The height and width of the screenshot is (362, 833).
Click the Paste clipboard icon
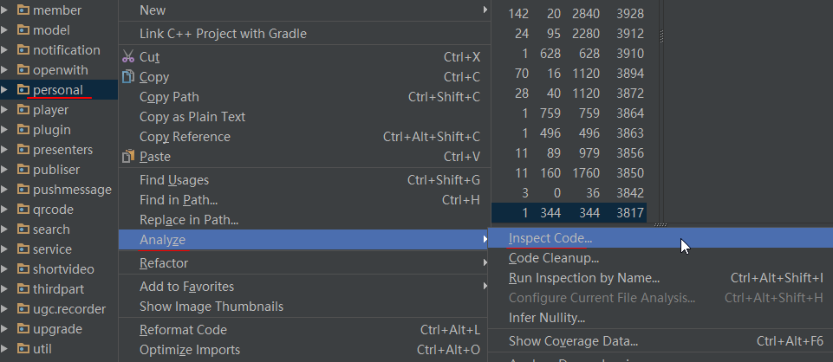coord(128,157)
